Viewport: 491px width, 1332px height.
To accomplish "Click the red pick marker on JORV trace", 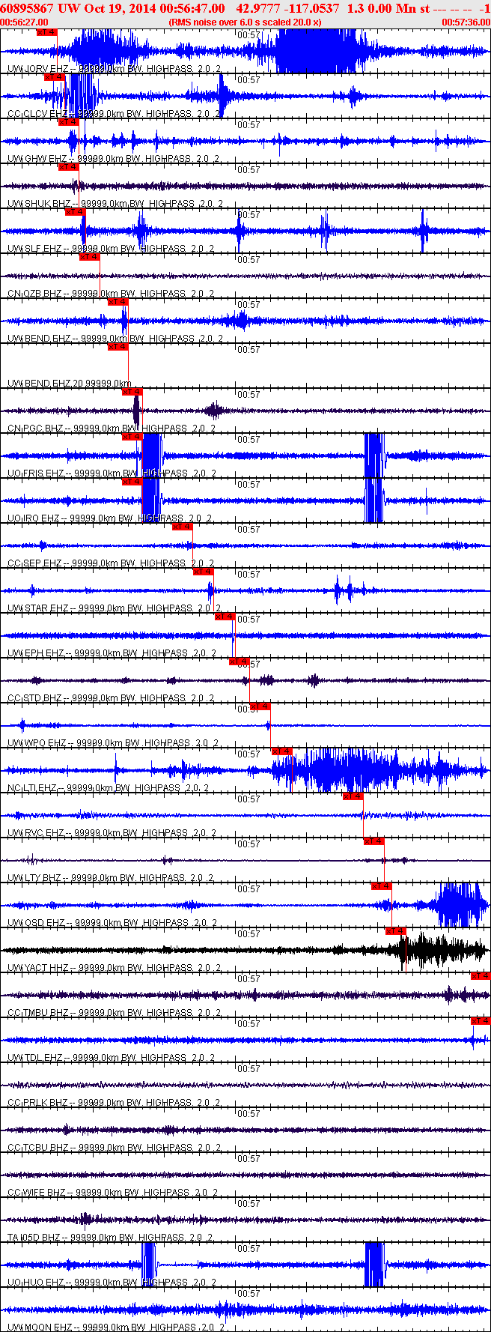I will 46,32.
